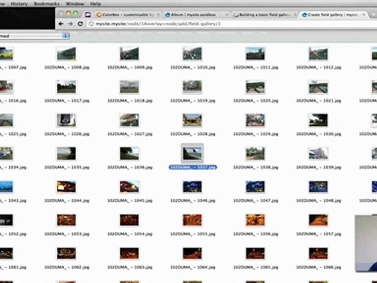Click the file name 102DUMA_ - 1063.jpg
The image size is (377, 283).
click(x=130, y=267)
